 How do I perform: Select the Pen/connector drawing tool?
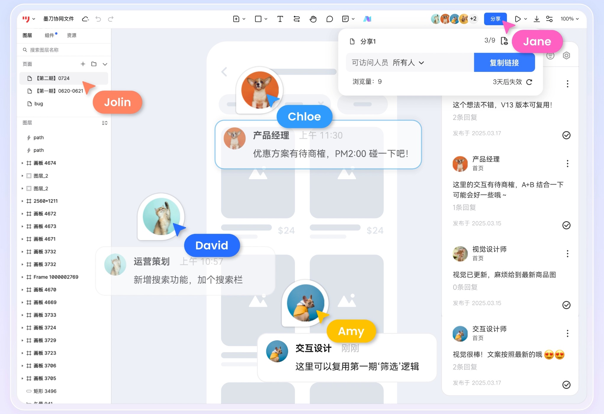click(296, 19)
